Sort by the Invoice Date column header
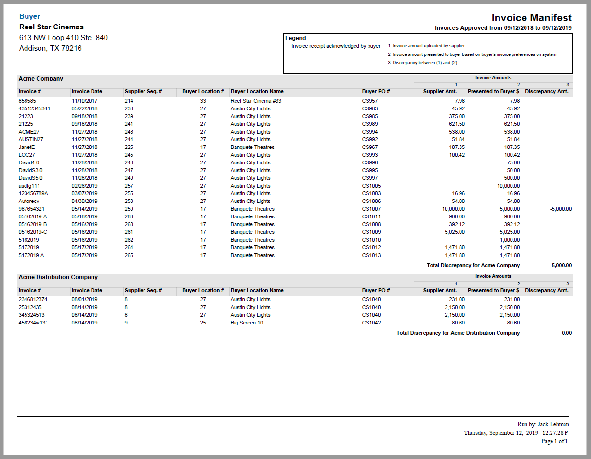 coord(87,91)
